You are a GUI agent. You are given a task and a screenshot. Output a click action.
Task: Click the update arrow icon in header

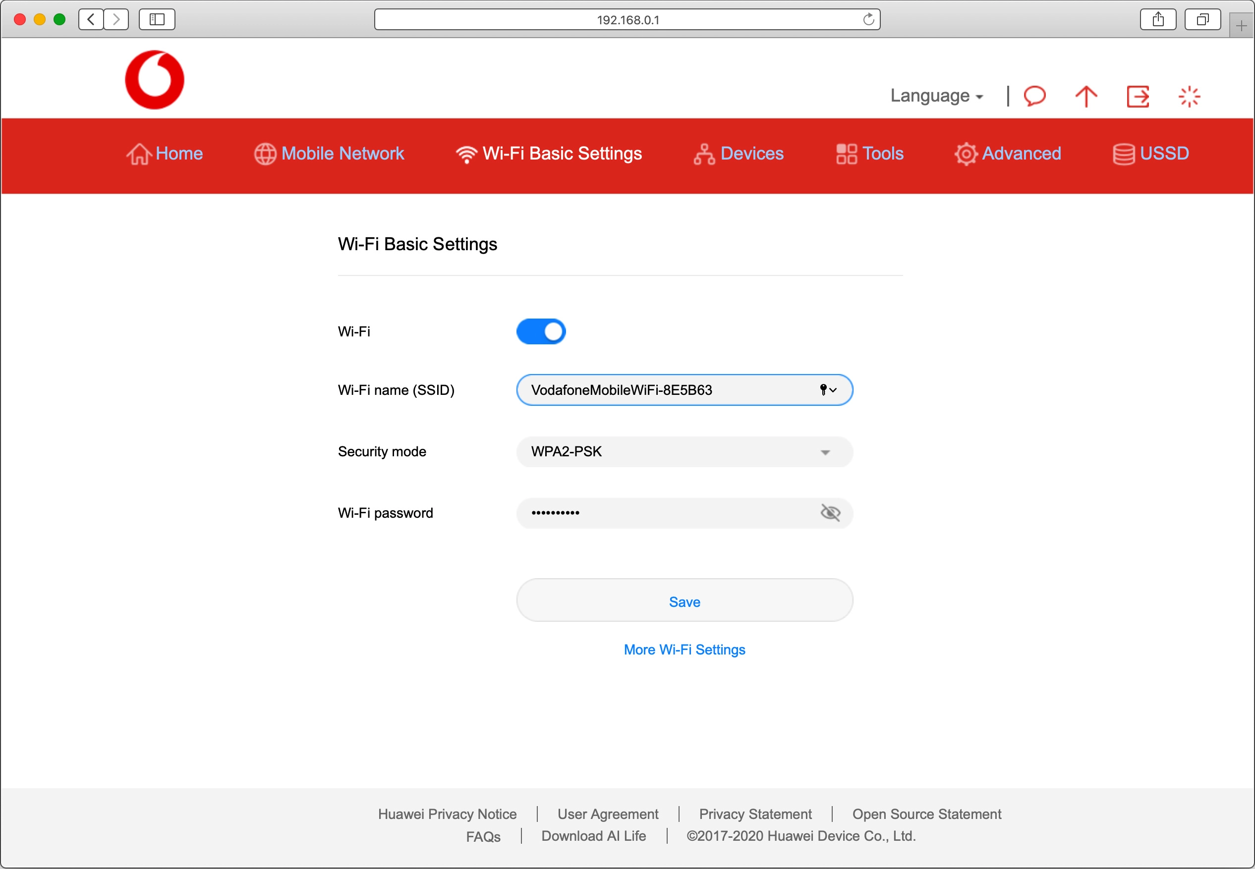pos(1085,97)
